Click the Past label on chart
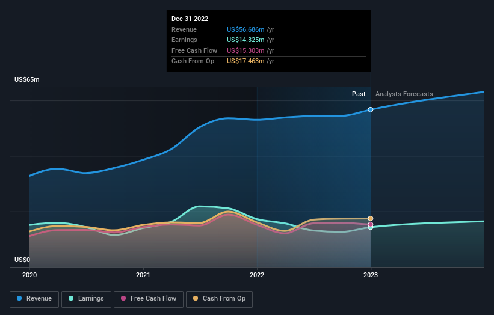The image size is (494, 315). click(x=359, y=94)
